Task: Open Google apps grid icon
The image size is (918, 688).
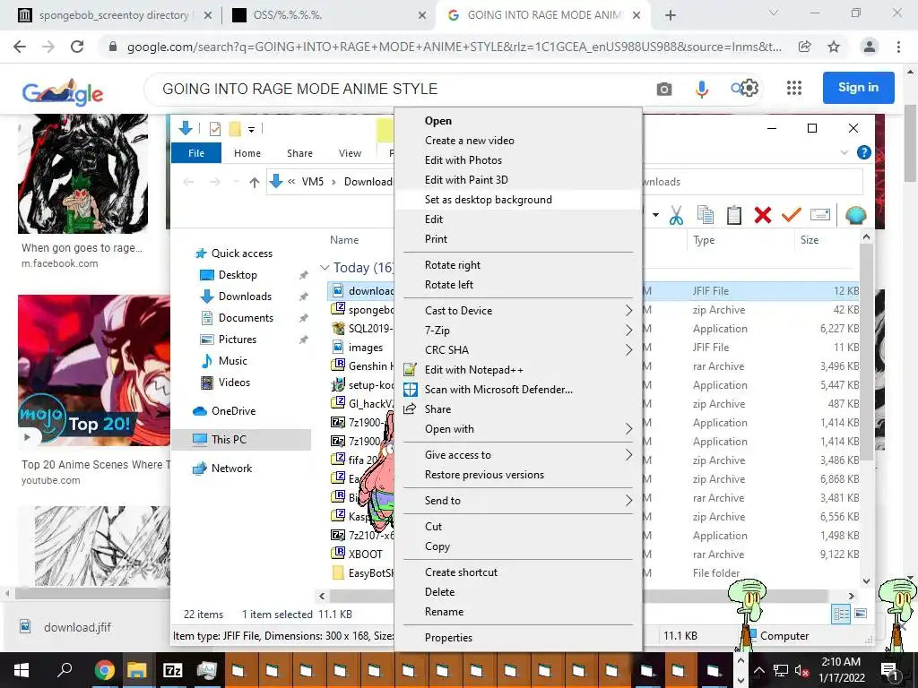Action: pos(794,88)
